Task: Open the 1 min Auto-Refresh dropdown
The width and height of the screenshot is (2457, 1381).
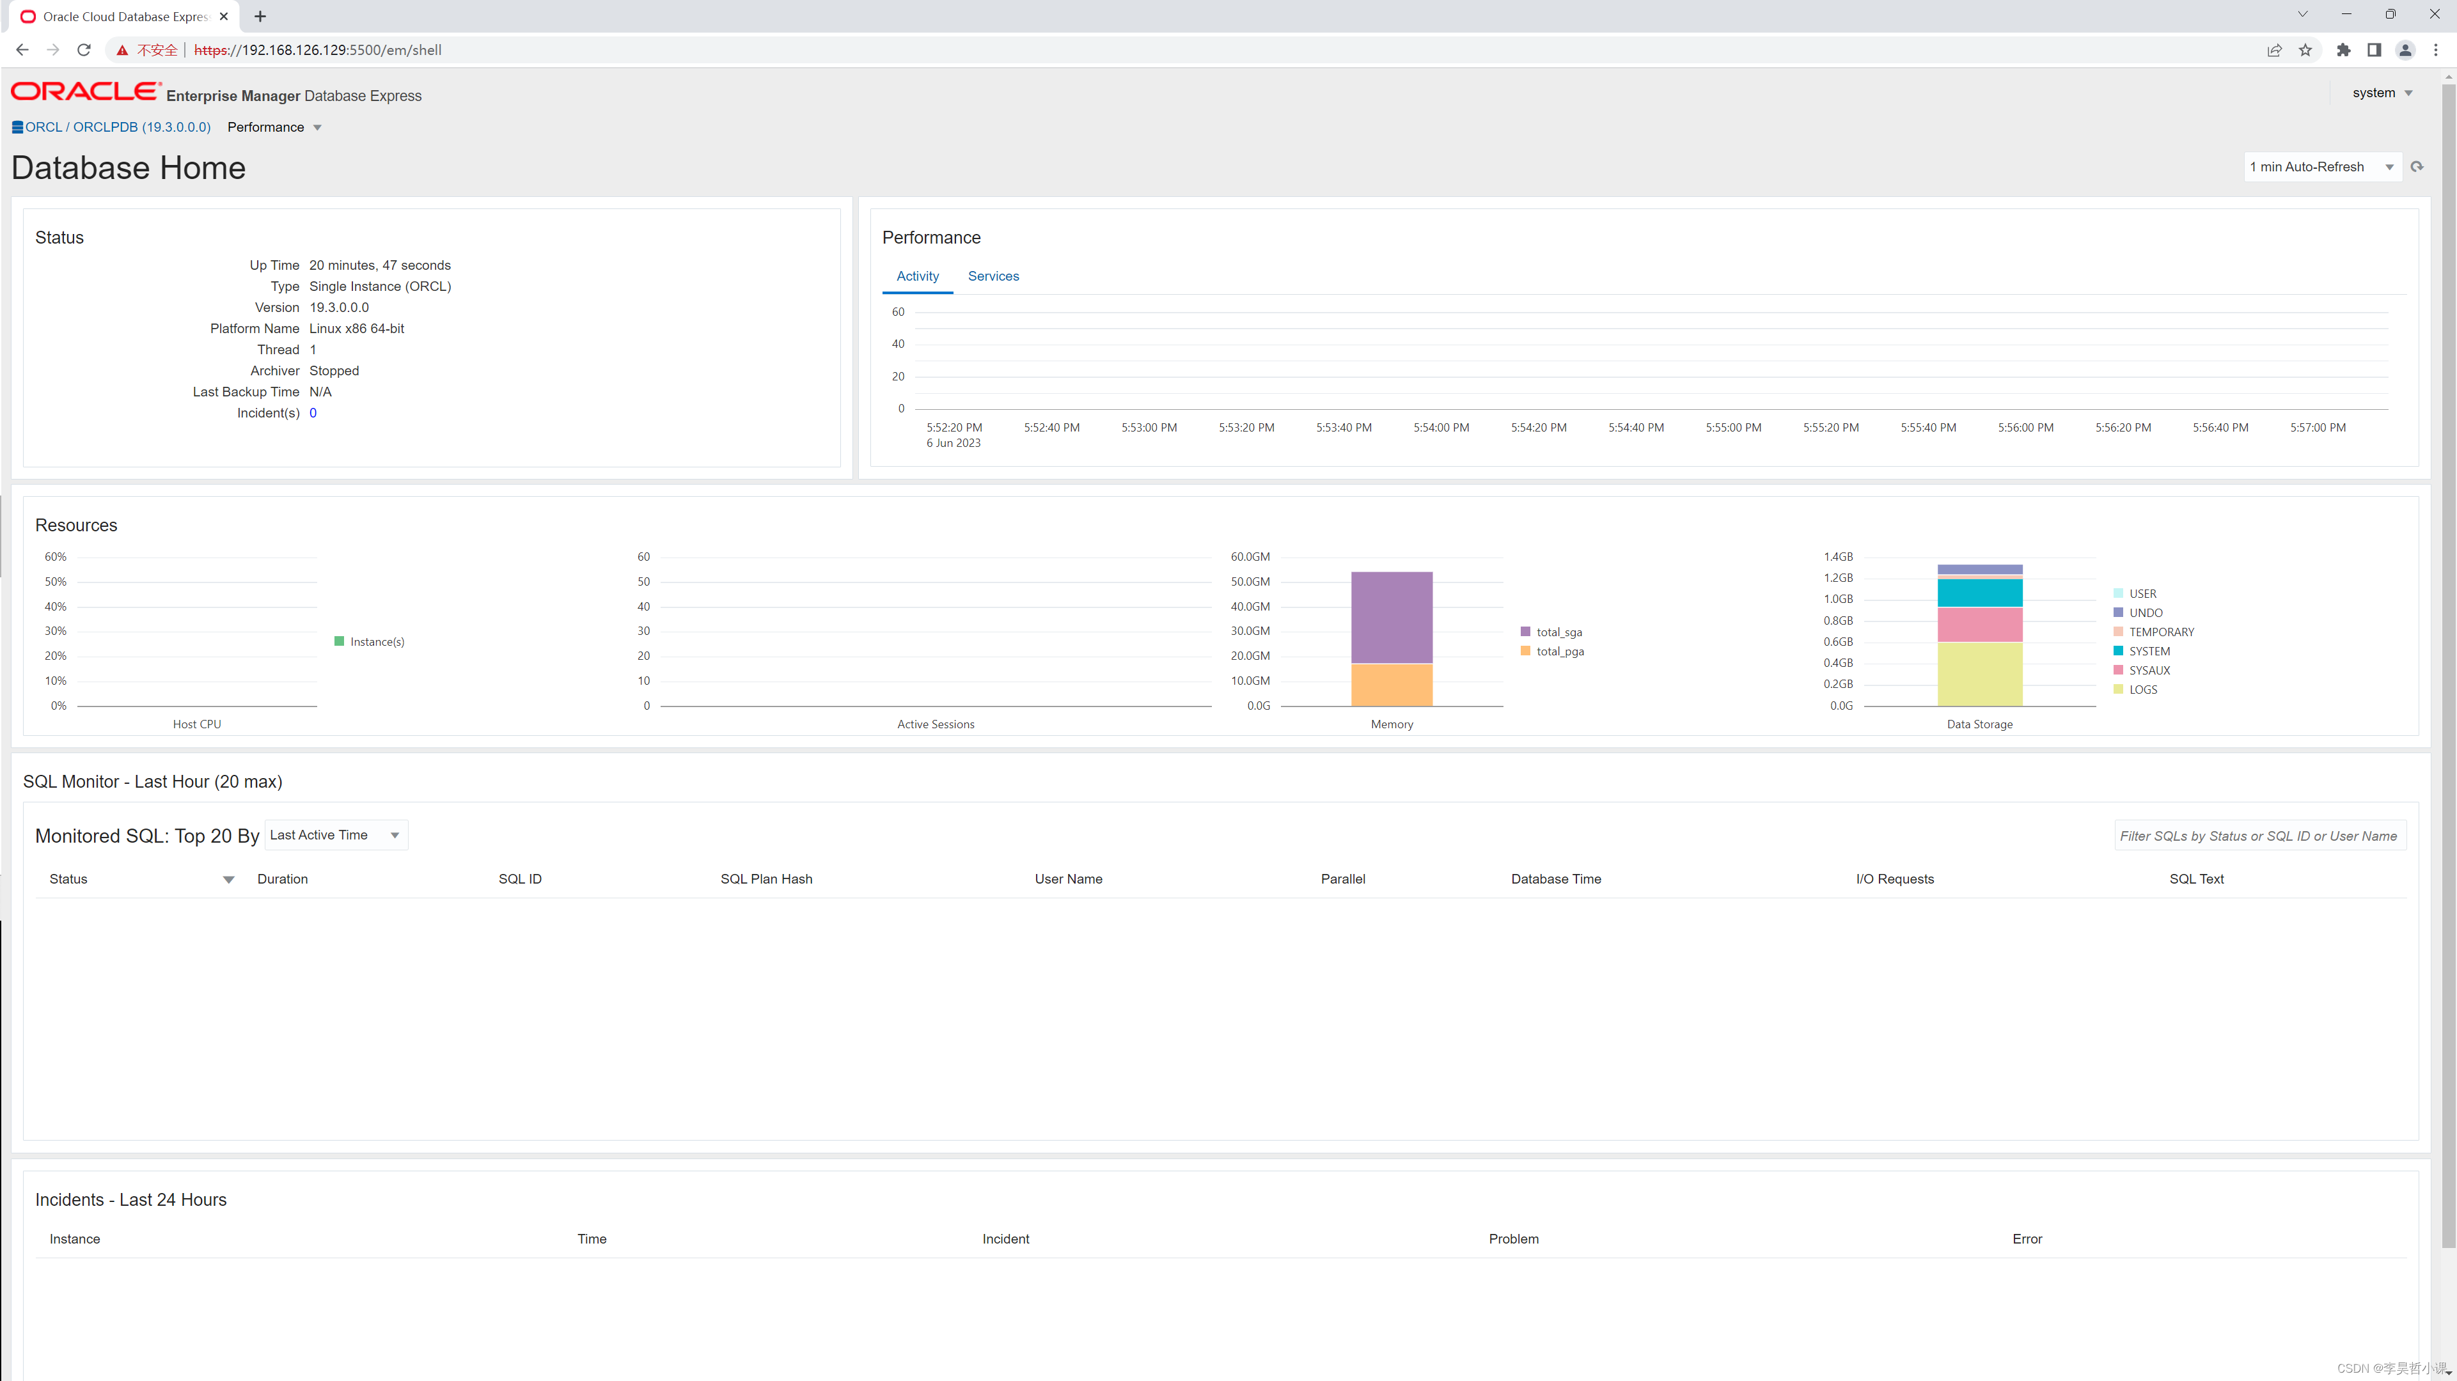Action: click(2321, 167)
